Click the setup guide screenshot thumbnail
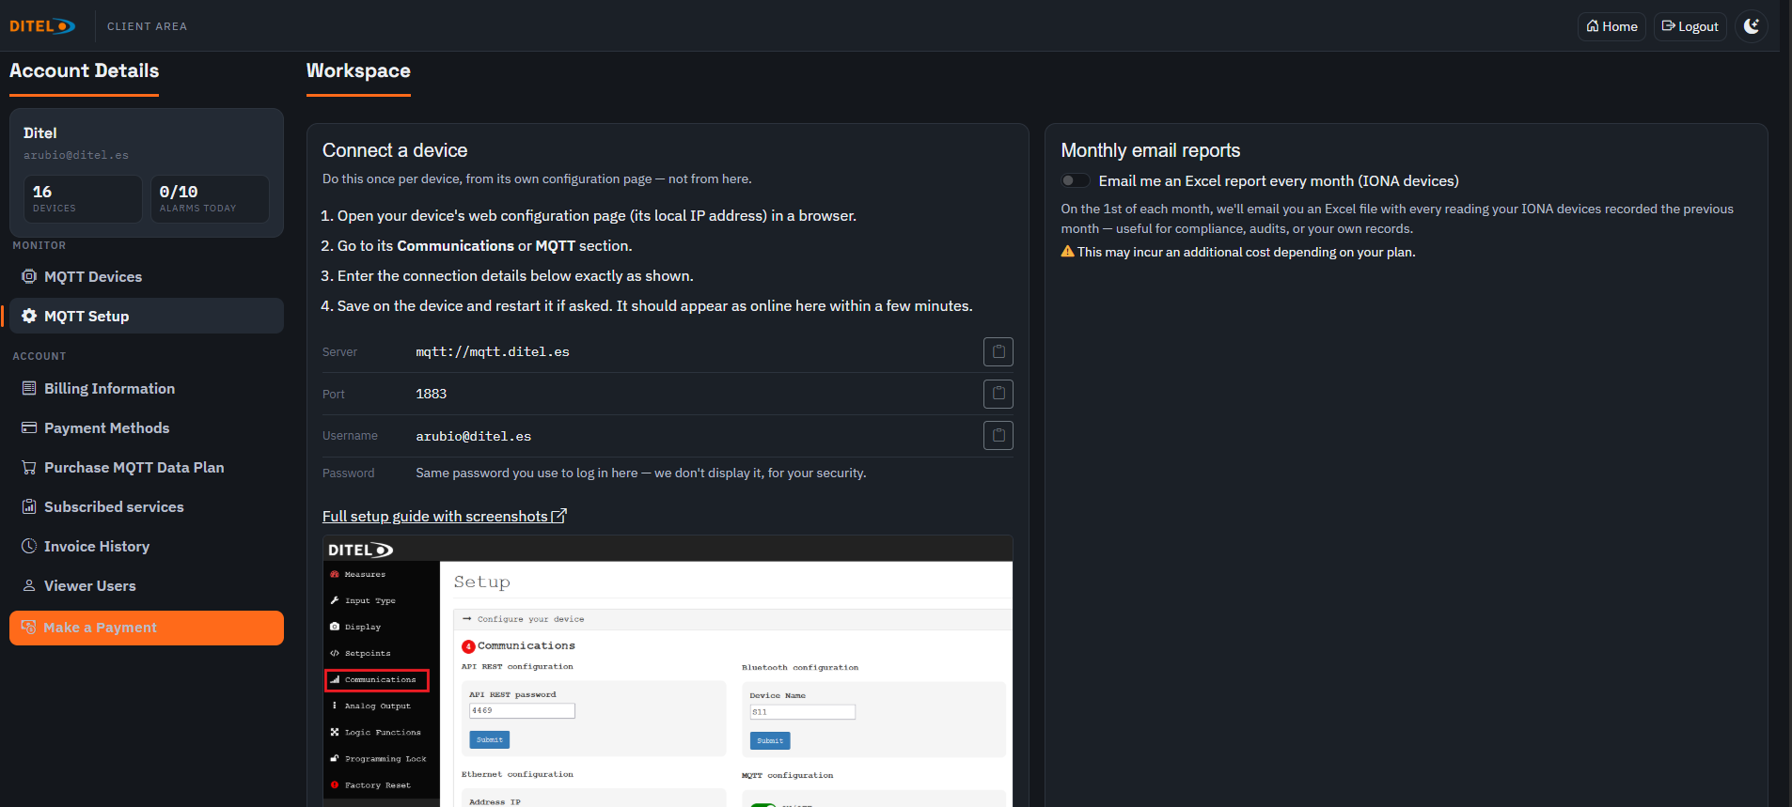Viewport: 1792px width, 807px height. tap(668, 671)
